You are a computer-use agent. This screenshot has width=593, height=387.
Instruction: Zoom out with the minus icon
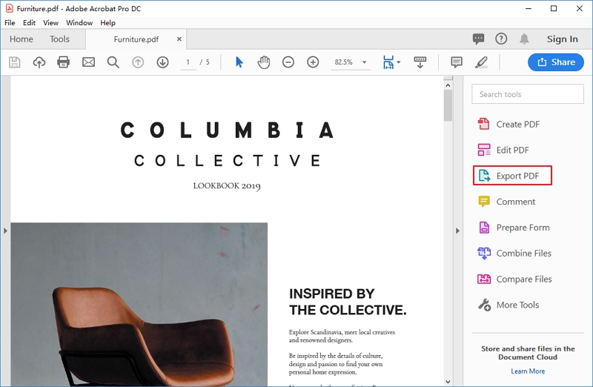click(x=288, y=62)
